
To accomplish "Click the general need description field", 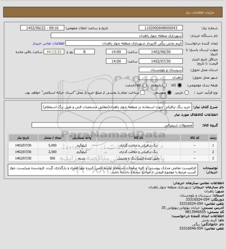I will coord(116,107).
